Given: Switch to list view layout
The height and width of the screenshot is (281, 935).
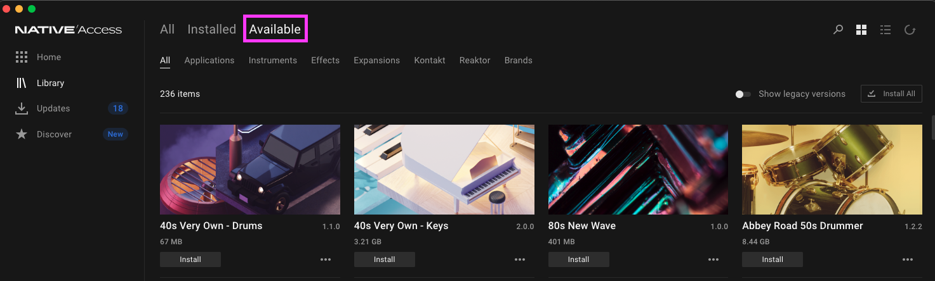Looking at the screenshot, I should pos(885,30).
